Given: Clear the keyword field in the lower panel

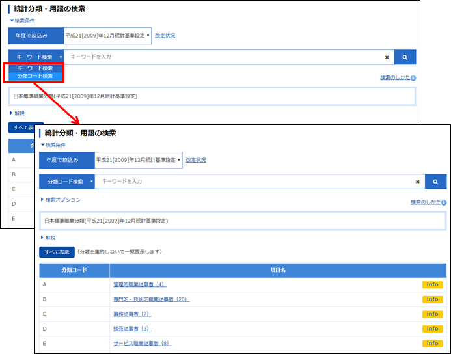Looking at the screenshot, I should pyautogui.click(x=418, y=182).
